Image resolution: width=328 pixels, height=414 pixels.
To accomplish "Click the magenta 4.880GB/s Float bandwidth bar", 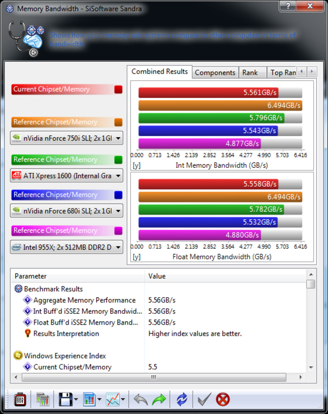I will click(199, 235).
